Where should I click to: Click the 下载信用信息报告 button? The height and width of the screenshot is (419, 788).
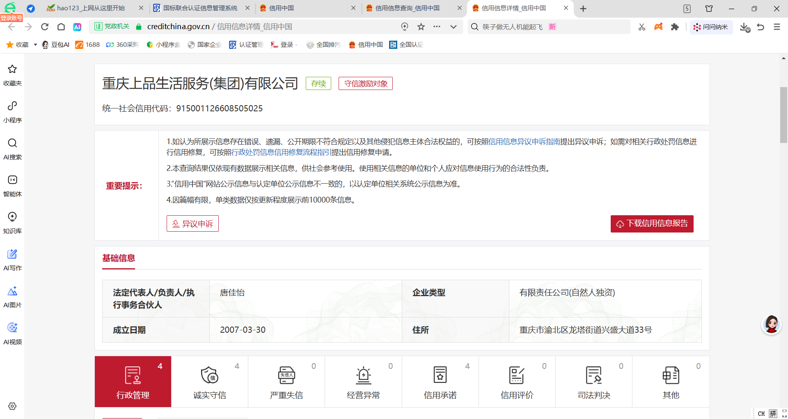point(652,223)
